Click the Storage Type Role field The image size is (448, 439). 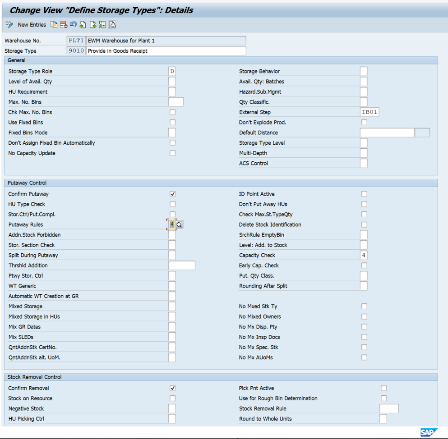(x=172, y=71)
